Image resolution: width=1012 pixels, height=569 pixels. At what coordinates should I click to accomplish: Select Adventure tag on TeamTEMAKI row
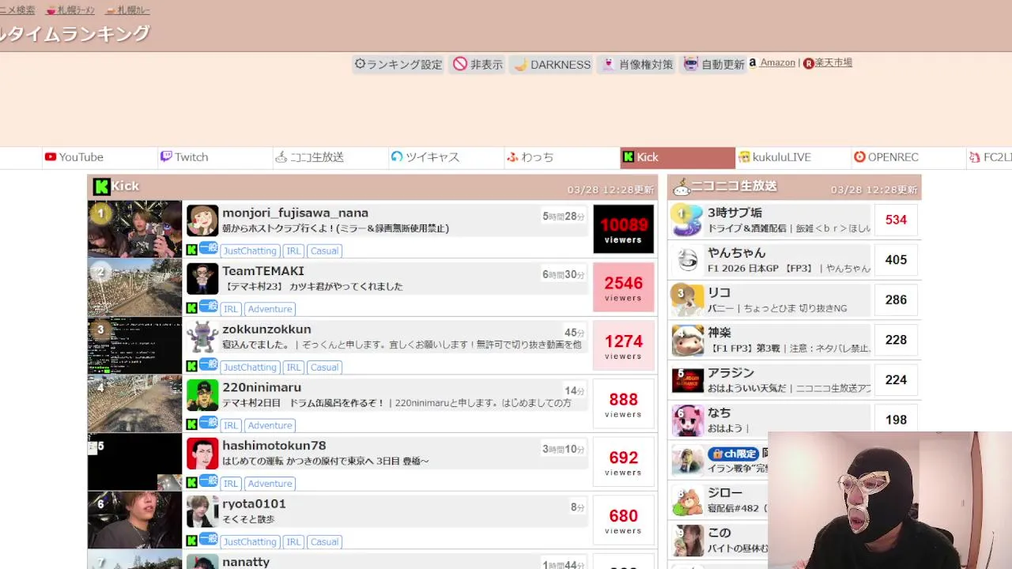[270, 309]
